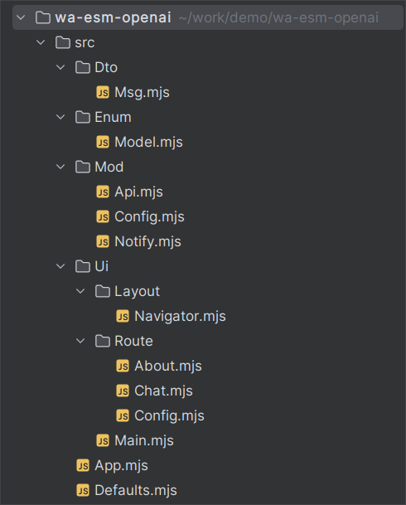Collapse the Ui folder chevron
The height and width of the screenshot is (505, 406).
(x=60, y=266)
